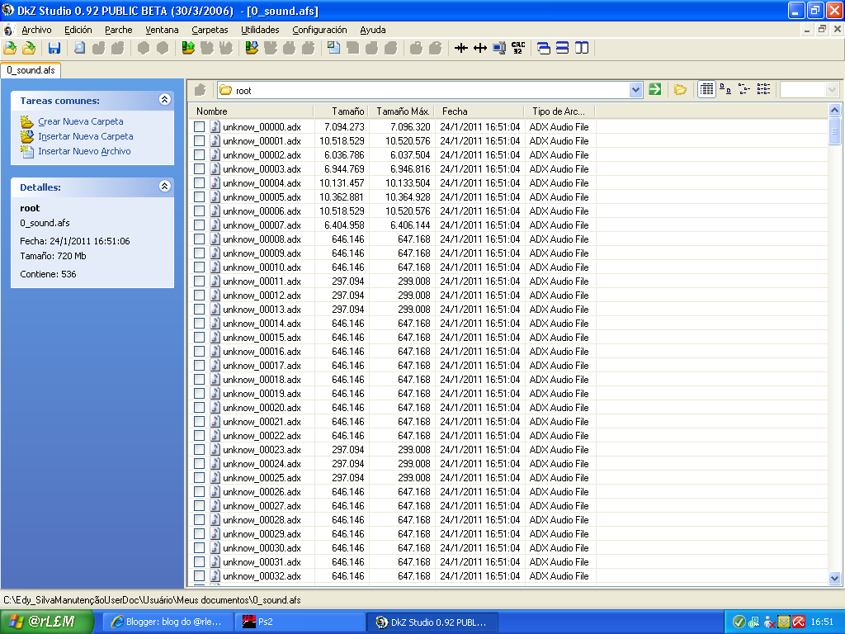Open the Utilidades menu
Screen dimensions: 845x634
pos(260,30)
